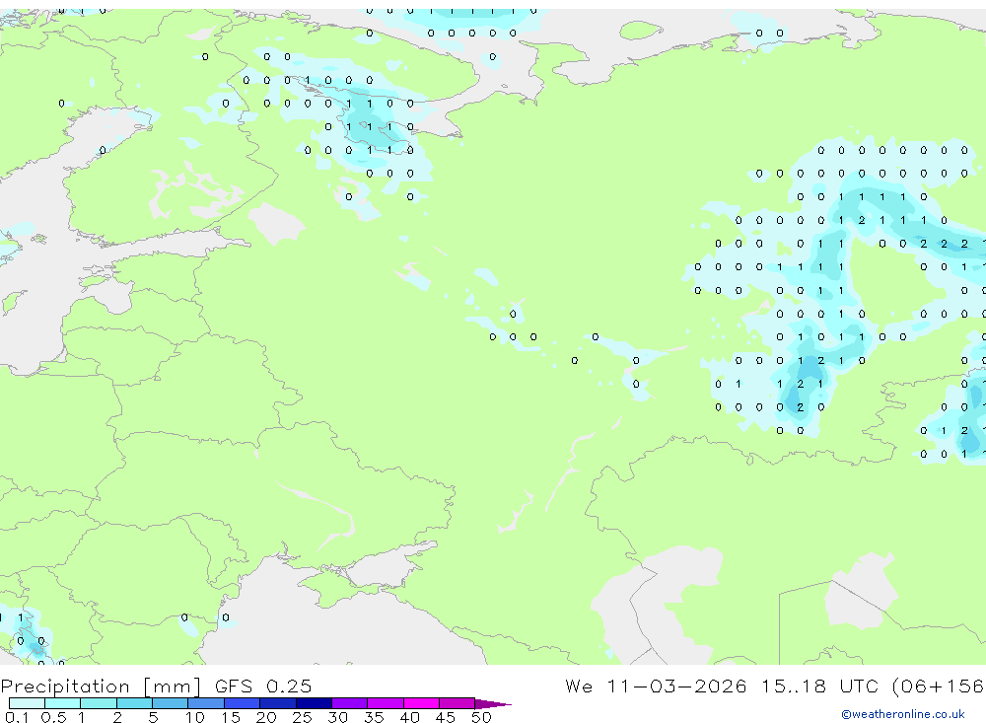Select the 40–45 mm magenta legend swatch
986x723 pixels.
(x=421, y=703)
